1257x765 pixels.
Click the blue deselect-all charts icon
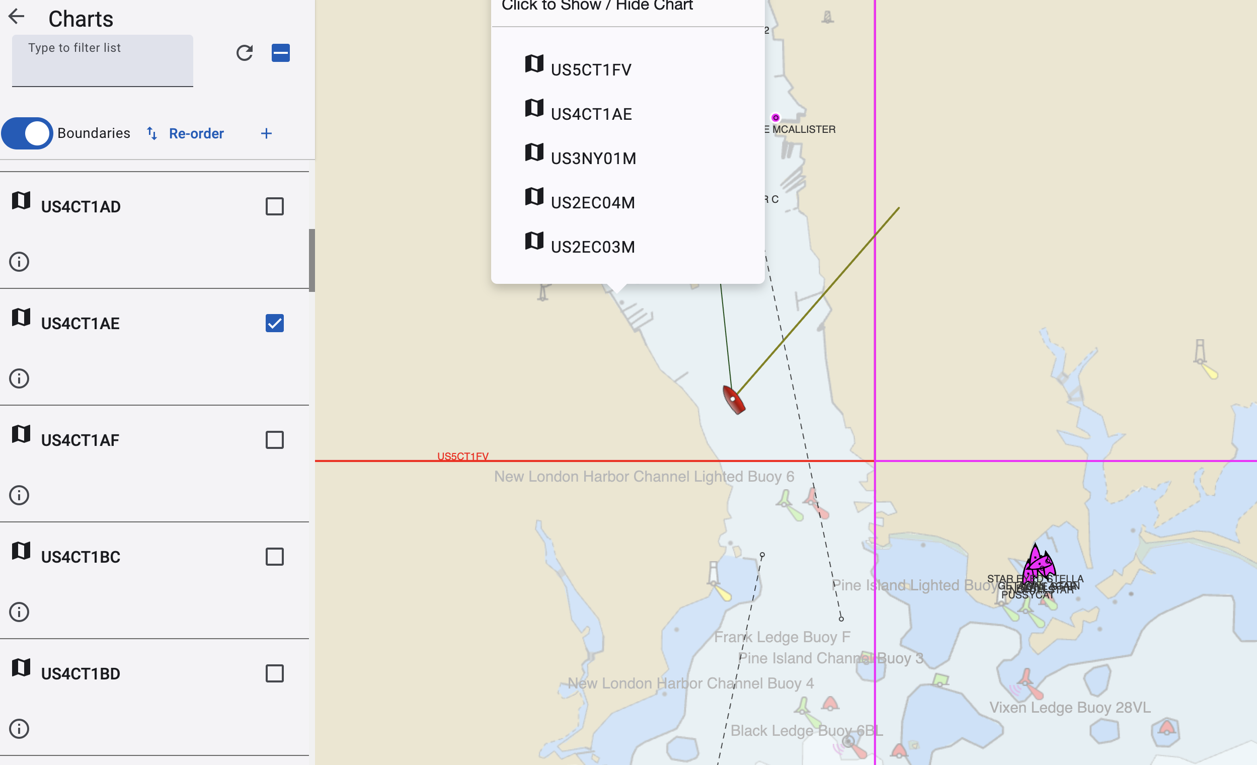pos(281,53)
